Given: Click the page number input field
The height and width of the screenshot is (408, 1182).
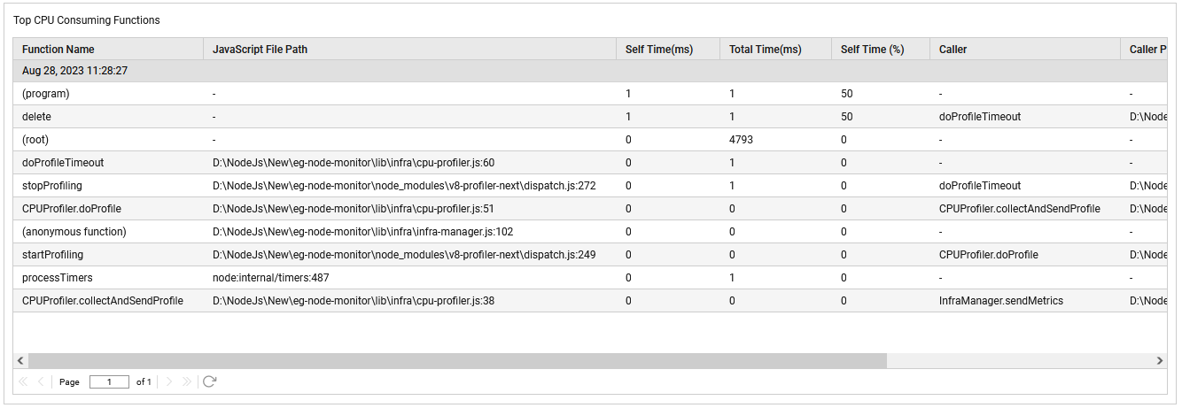Looking at the screenshot, I should [109, 382].
